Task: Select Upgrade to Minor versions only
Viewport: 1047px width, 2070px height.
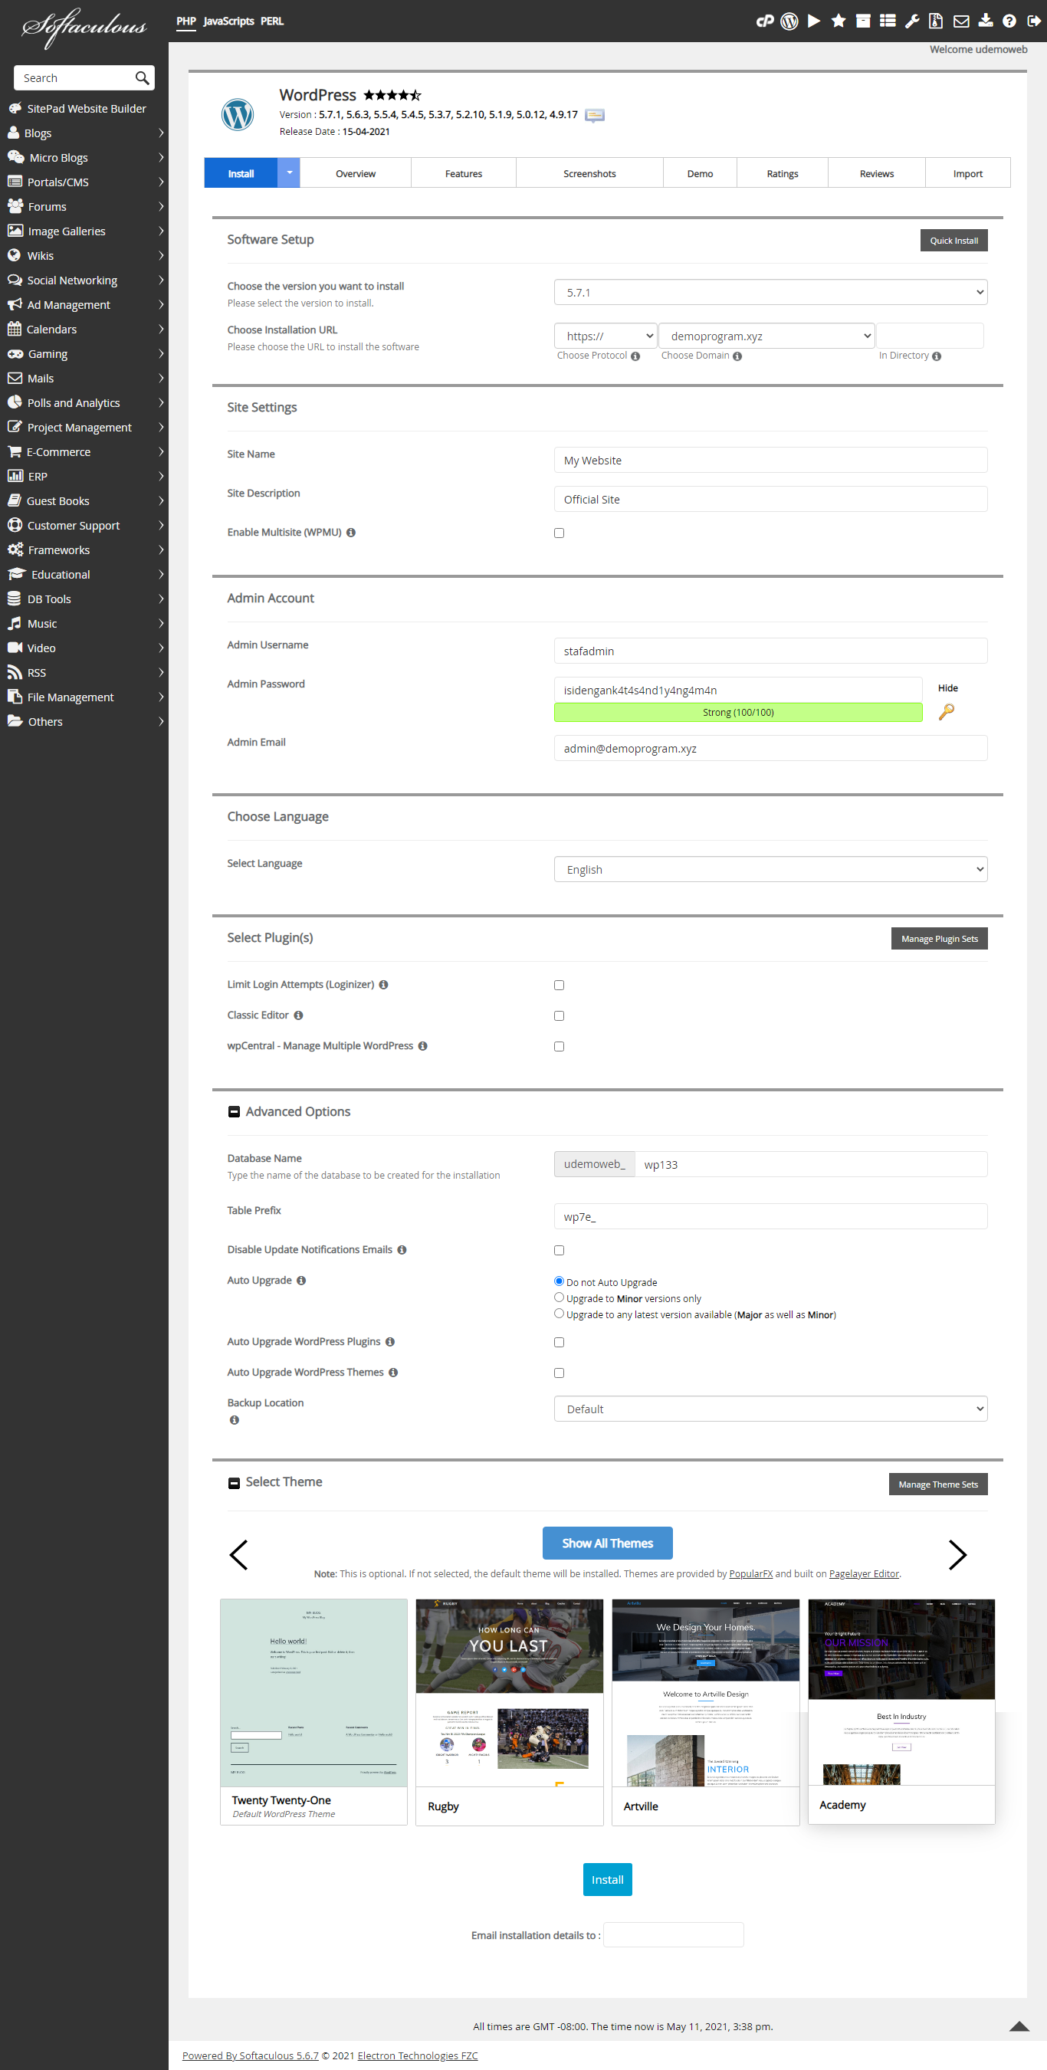Action: point(560,1297)
